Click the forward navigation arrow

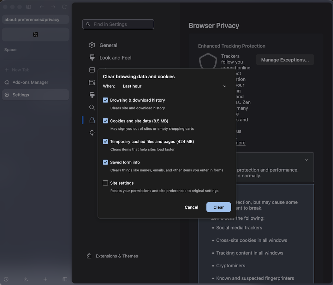(53, 7)
